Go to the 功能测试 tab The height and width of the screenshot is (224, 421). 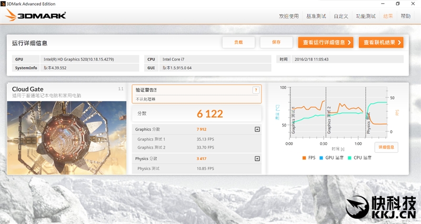(x=366, y=16)
